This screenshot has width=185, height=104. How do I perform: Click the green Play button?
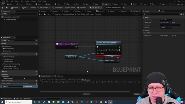click(90, 8)
